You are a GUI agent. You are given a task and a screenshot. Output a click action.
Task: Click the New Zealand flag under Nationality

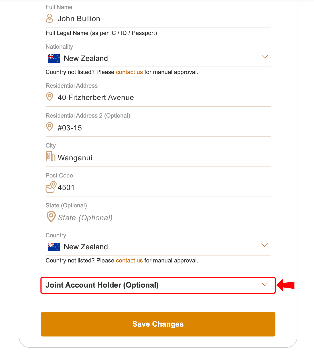click(54, 58)
